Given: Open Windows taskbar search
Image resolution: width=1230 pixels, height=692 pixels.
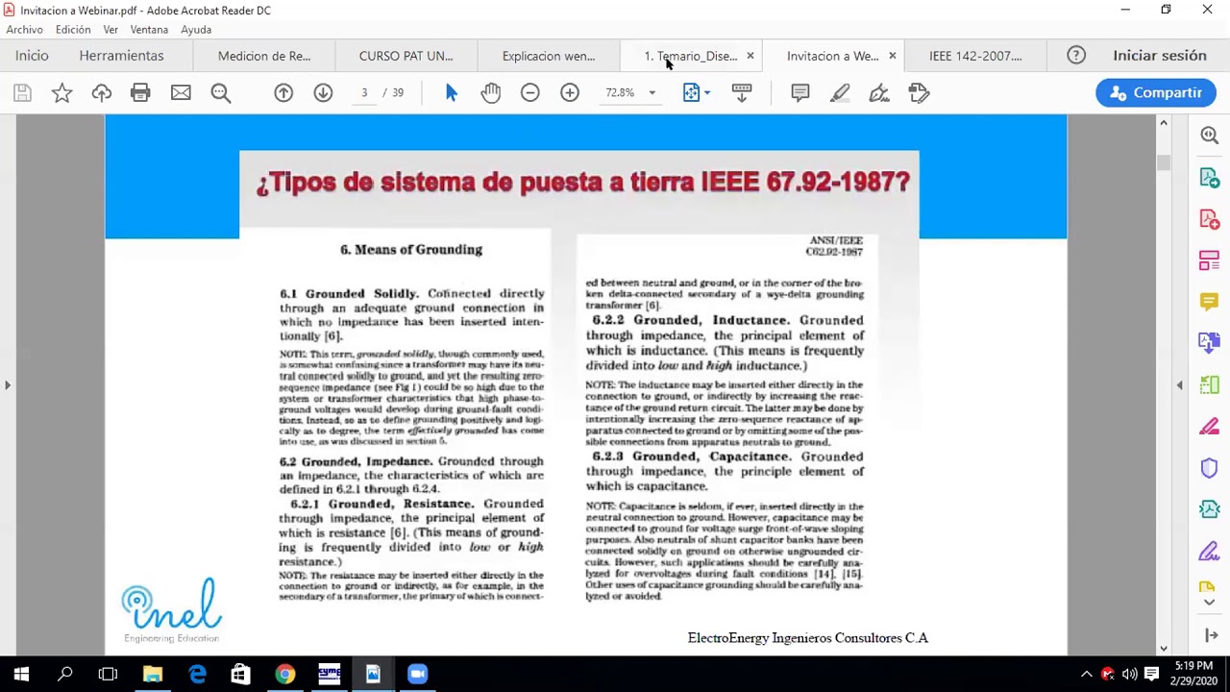Looking at the screenshot, I should (x=64, y=674).
